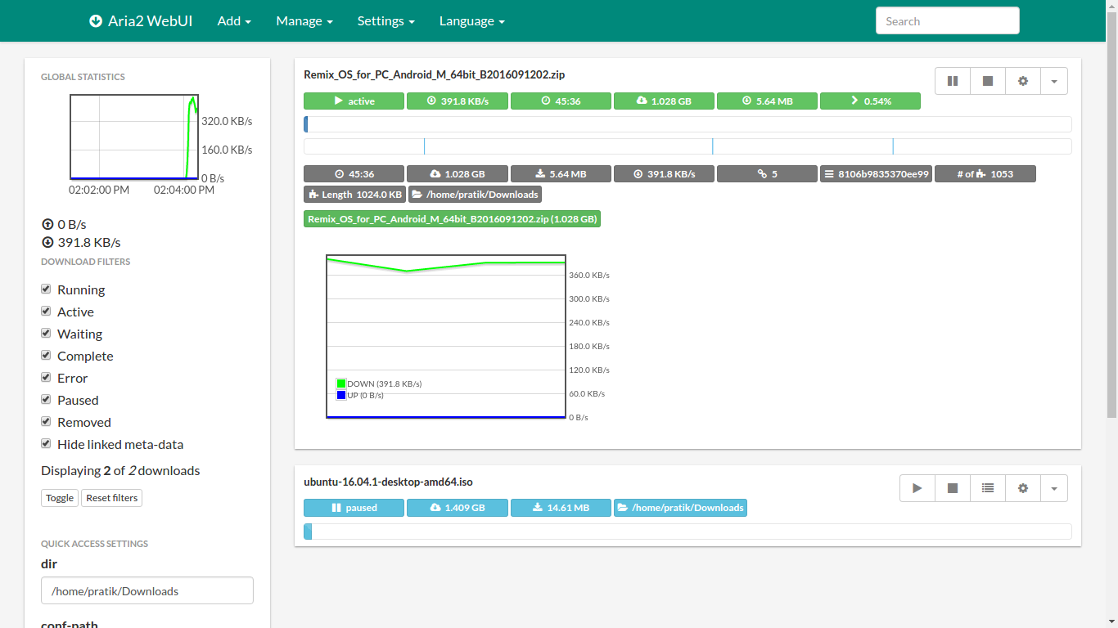This screenshot has height=628, width=1118.
Task: Toggle the Complete filter checkbox
Action: 46,355
